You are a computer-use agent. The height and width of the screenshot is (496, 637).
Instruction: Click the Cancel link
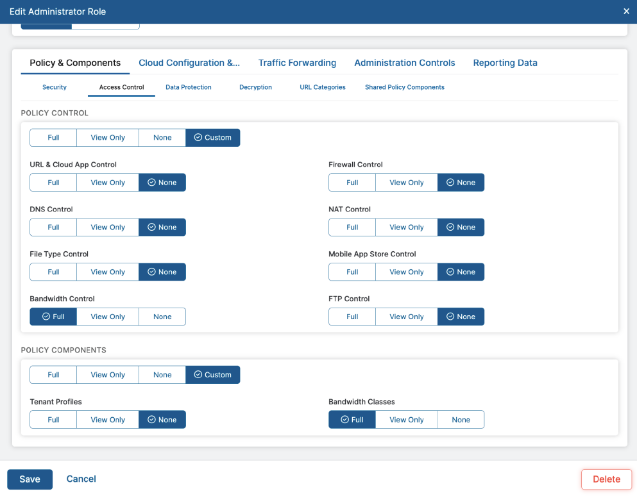(x=81, y=479)
